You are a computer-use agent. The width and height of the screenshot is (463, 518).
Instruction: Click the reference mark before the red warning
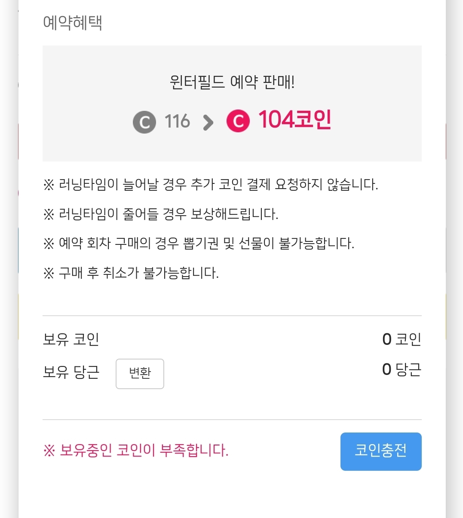tap(49, 451)
